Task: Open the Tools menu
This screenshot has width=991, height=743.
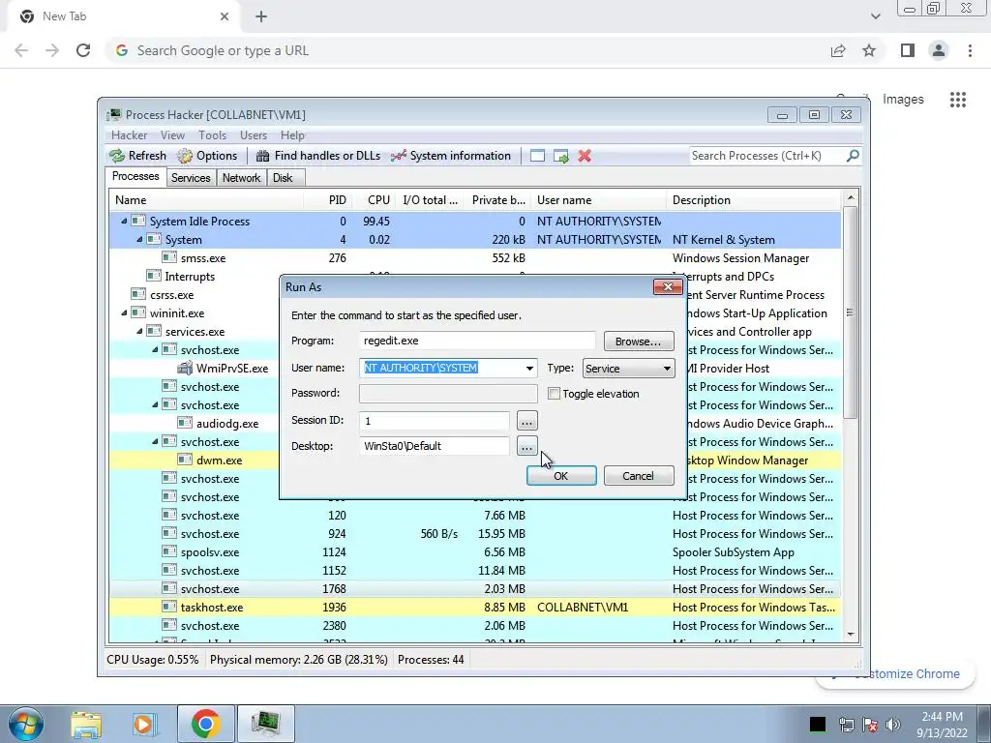Action: coord(212,135)
